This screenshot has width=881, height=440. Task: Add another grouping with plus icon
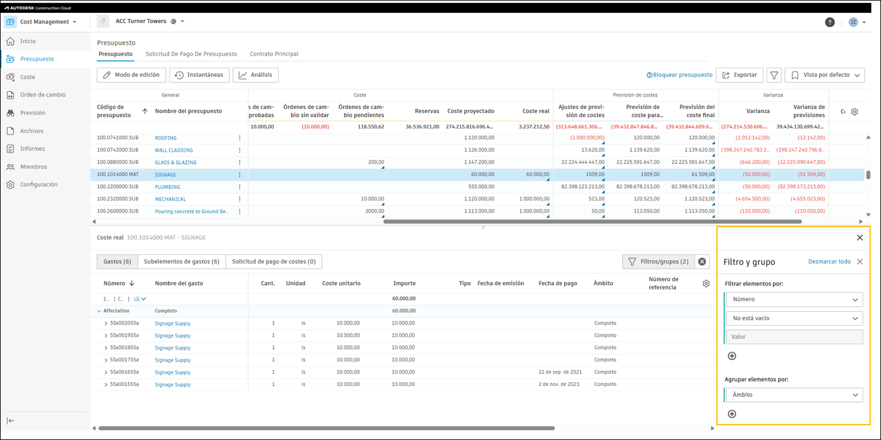pos(732,414)
